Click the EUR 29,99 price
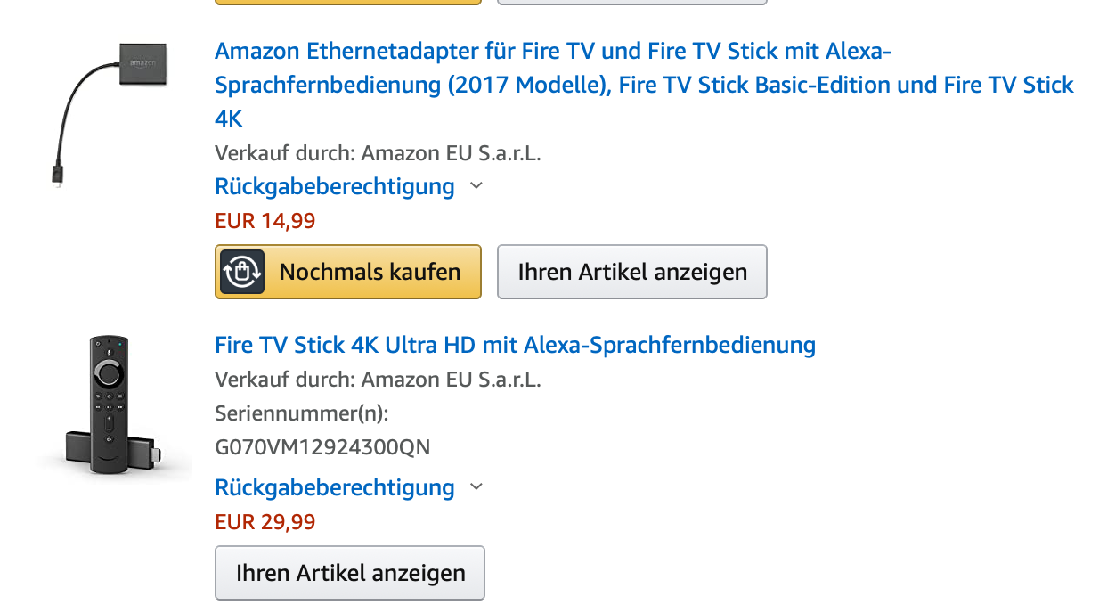 pyautogui.click(x=265, y=521)
